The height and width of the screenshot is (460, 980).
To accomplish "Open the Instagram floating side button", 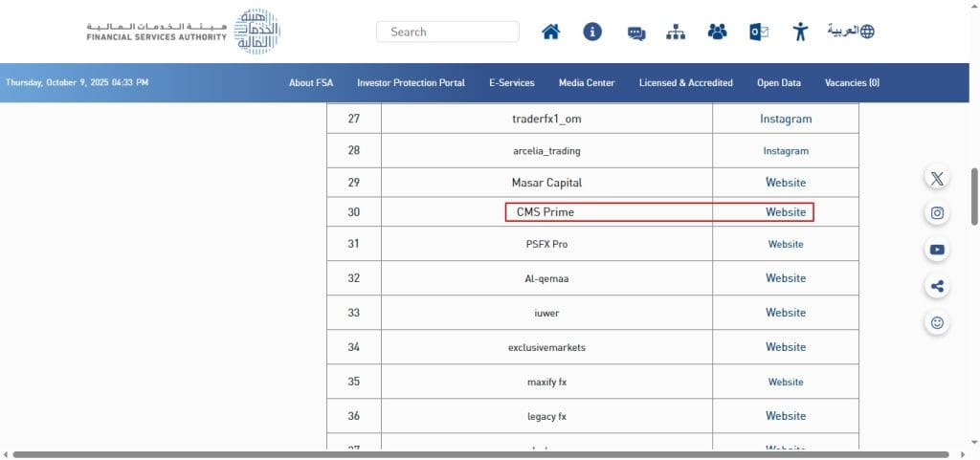I will coord(937,214).
